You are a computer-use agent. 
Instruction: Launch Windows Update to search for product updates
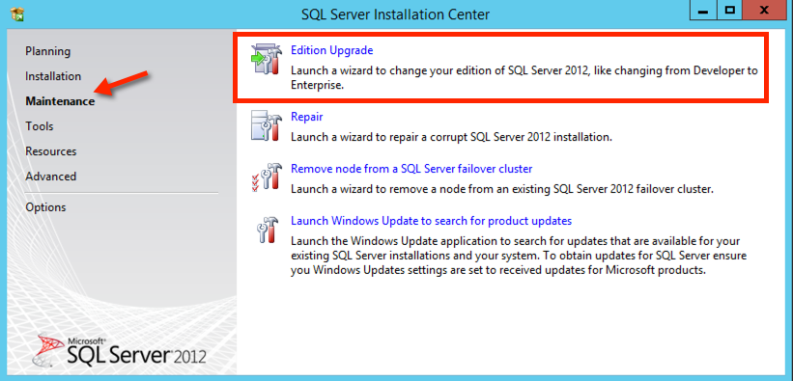pos(432,221)
